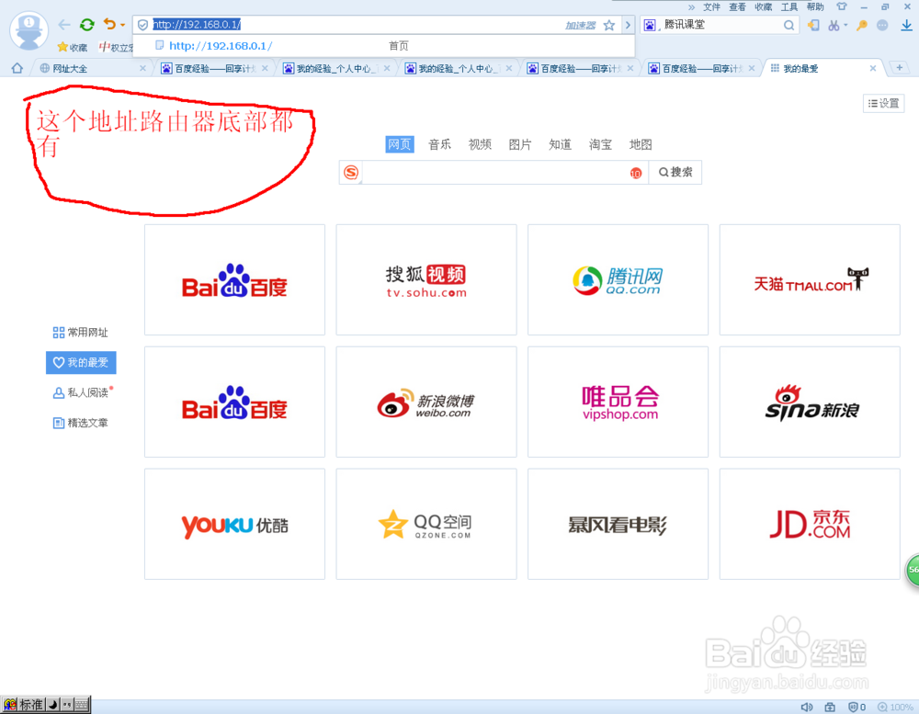
Task: Open the 搜狐视频 tv.sohu.com tile
Action: (x=426, y=279)
